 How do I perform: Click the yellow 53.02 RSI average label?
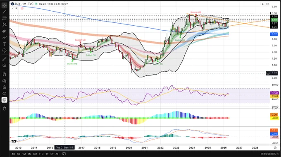[x=275, y=97]
